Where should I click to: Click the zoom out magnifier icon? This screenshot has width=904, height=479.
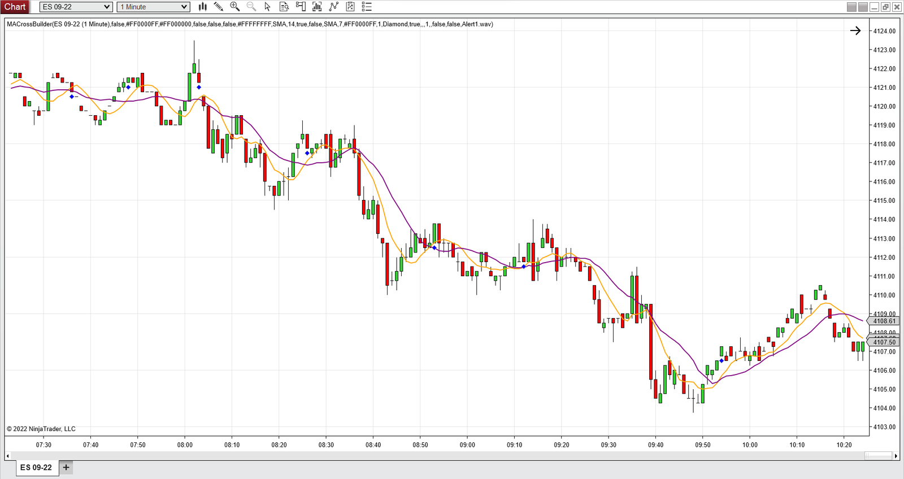251,7
